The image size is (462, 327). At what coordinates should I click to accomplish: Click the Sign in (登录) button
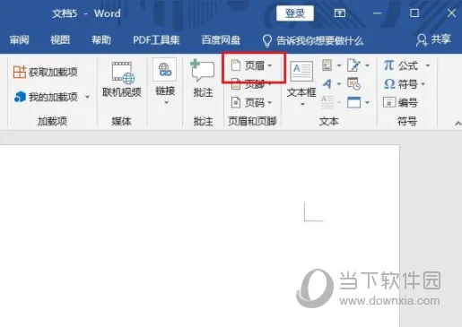(x=295, y=13)
